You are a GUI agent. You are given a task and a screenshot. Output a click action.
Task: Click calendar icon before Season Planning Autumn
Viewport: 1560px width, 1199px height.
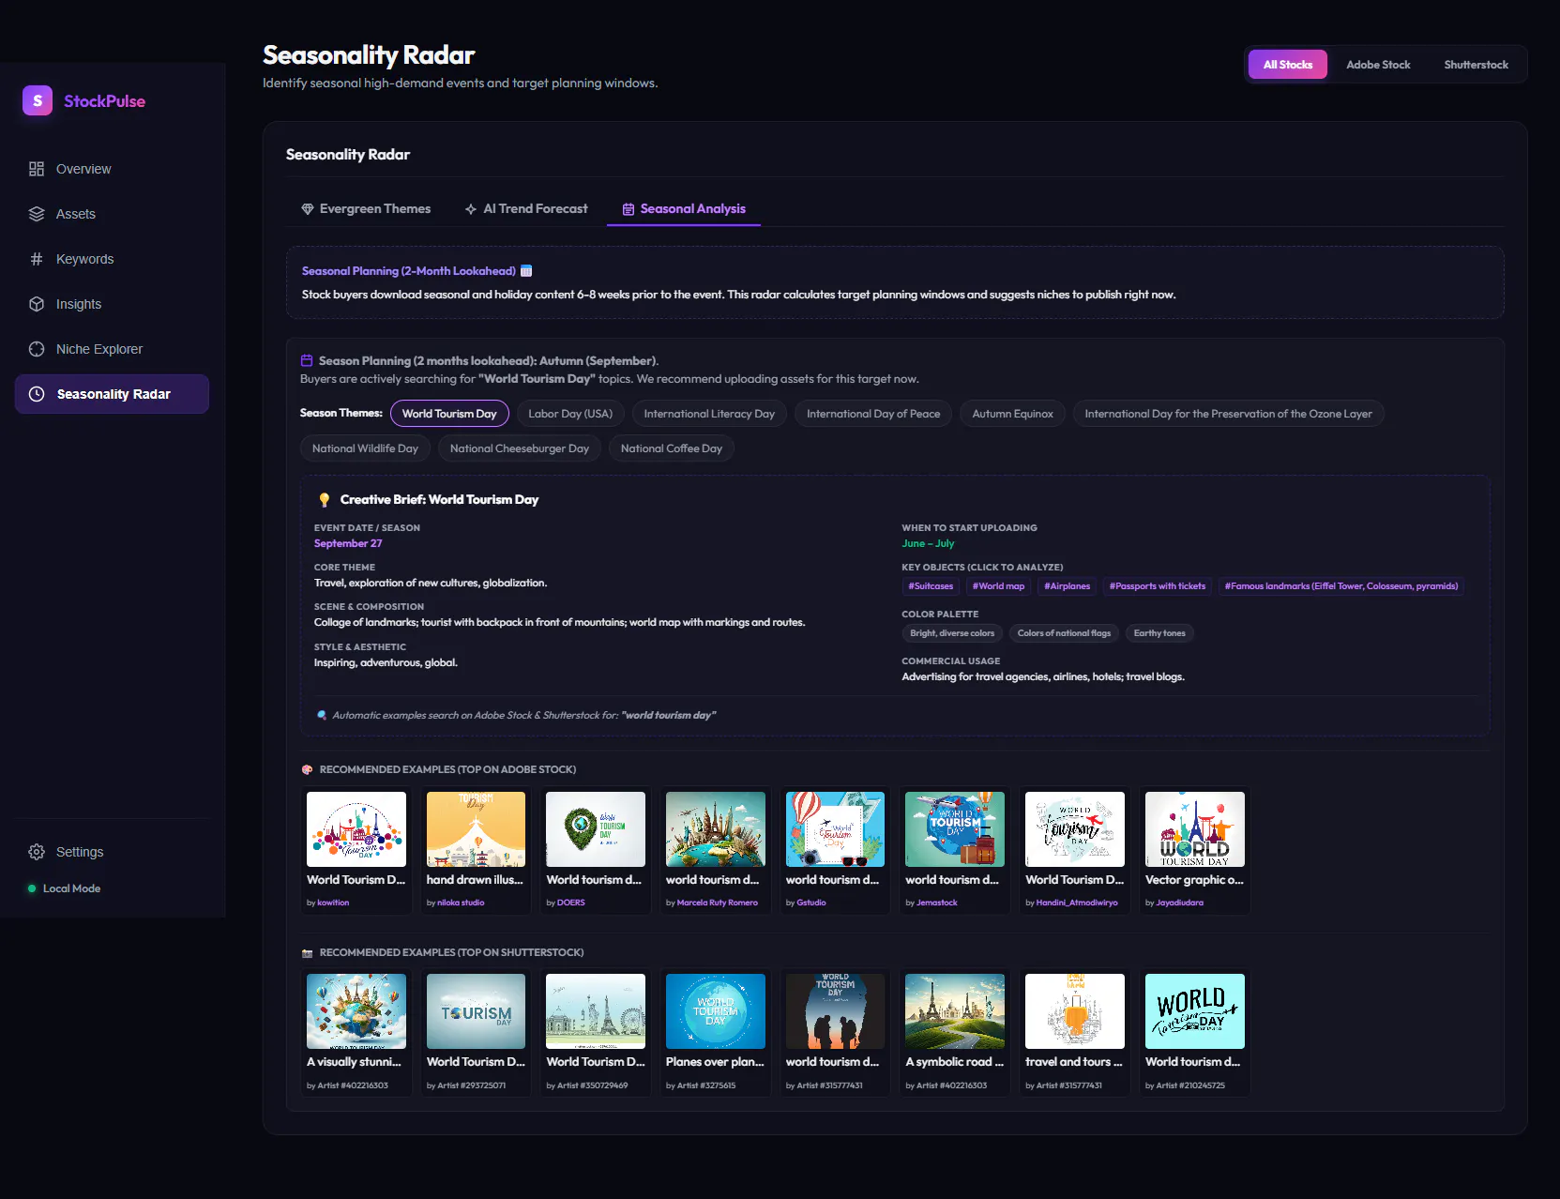(307, 360)
